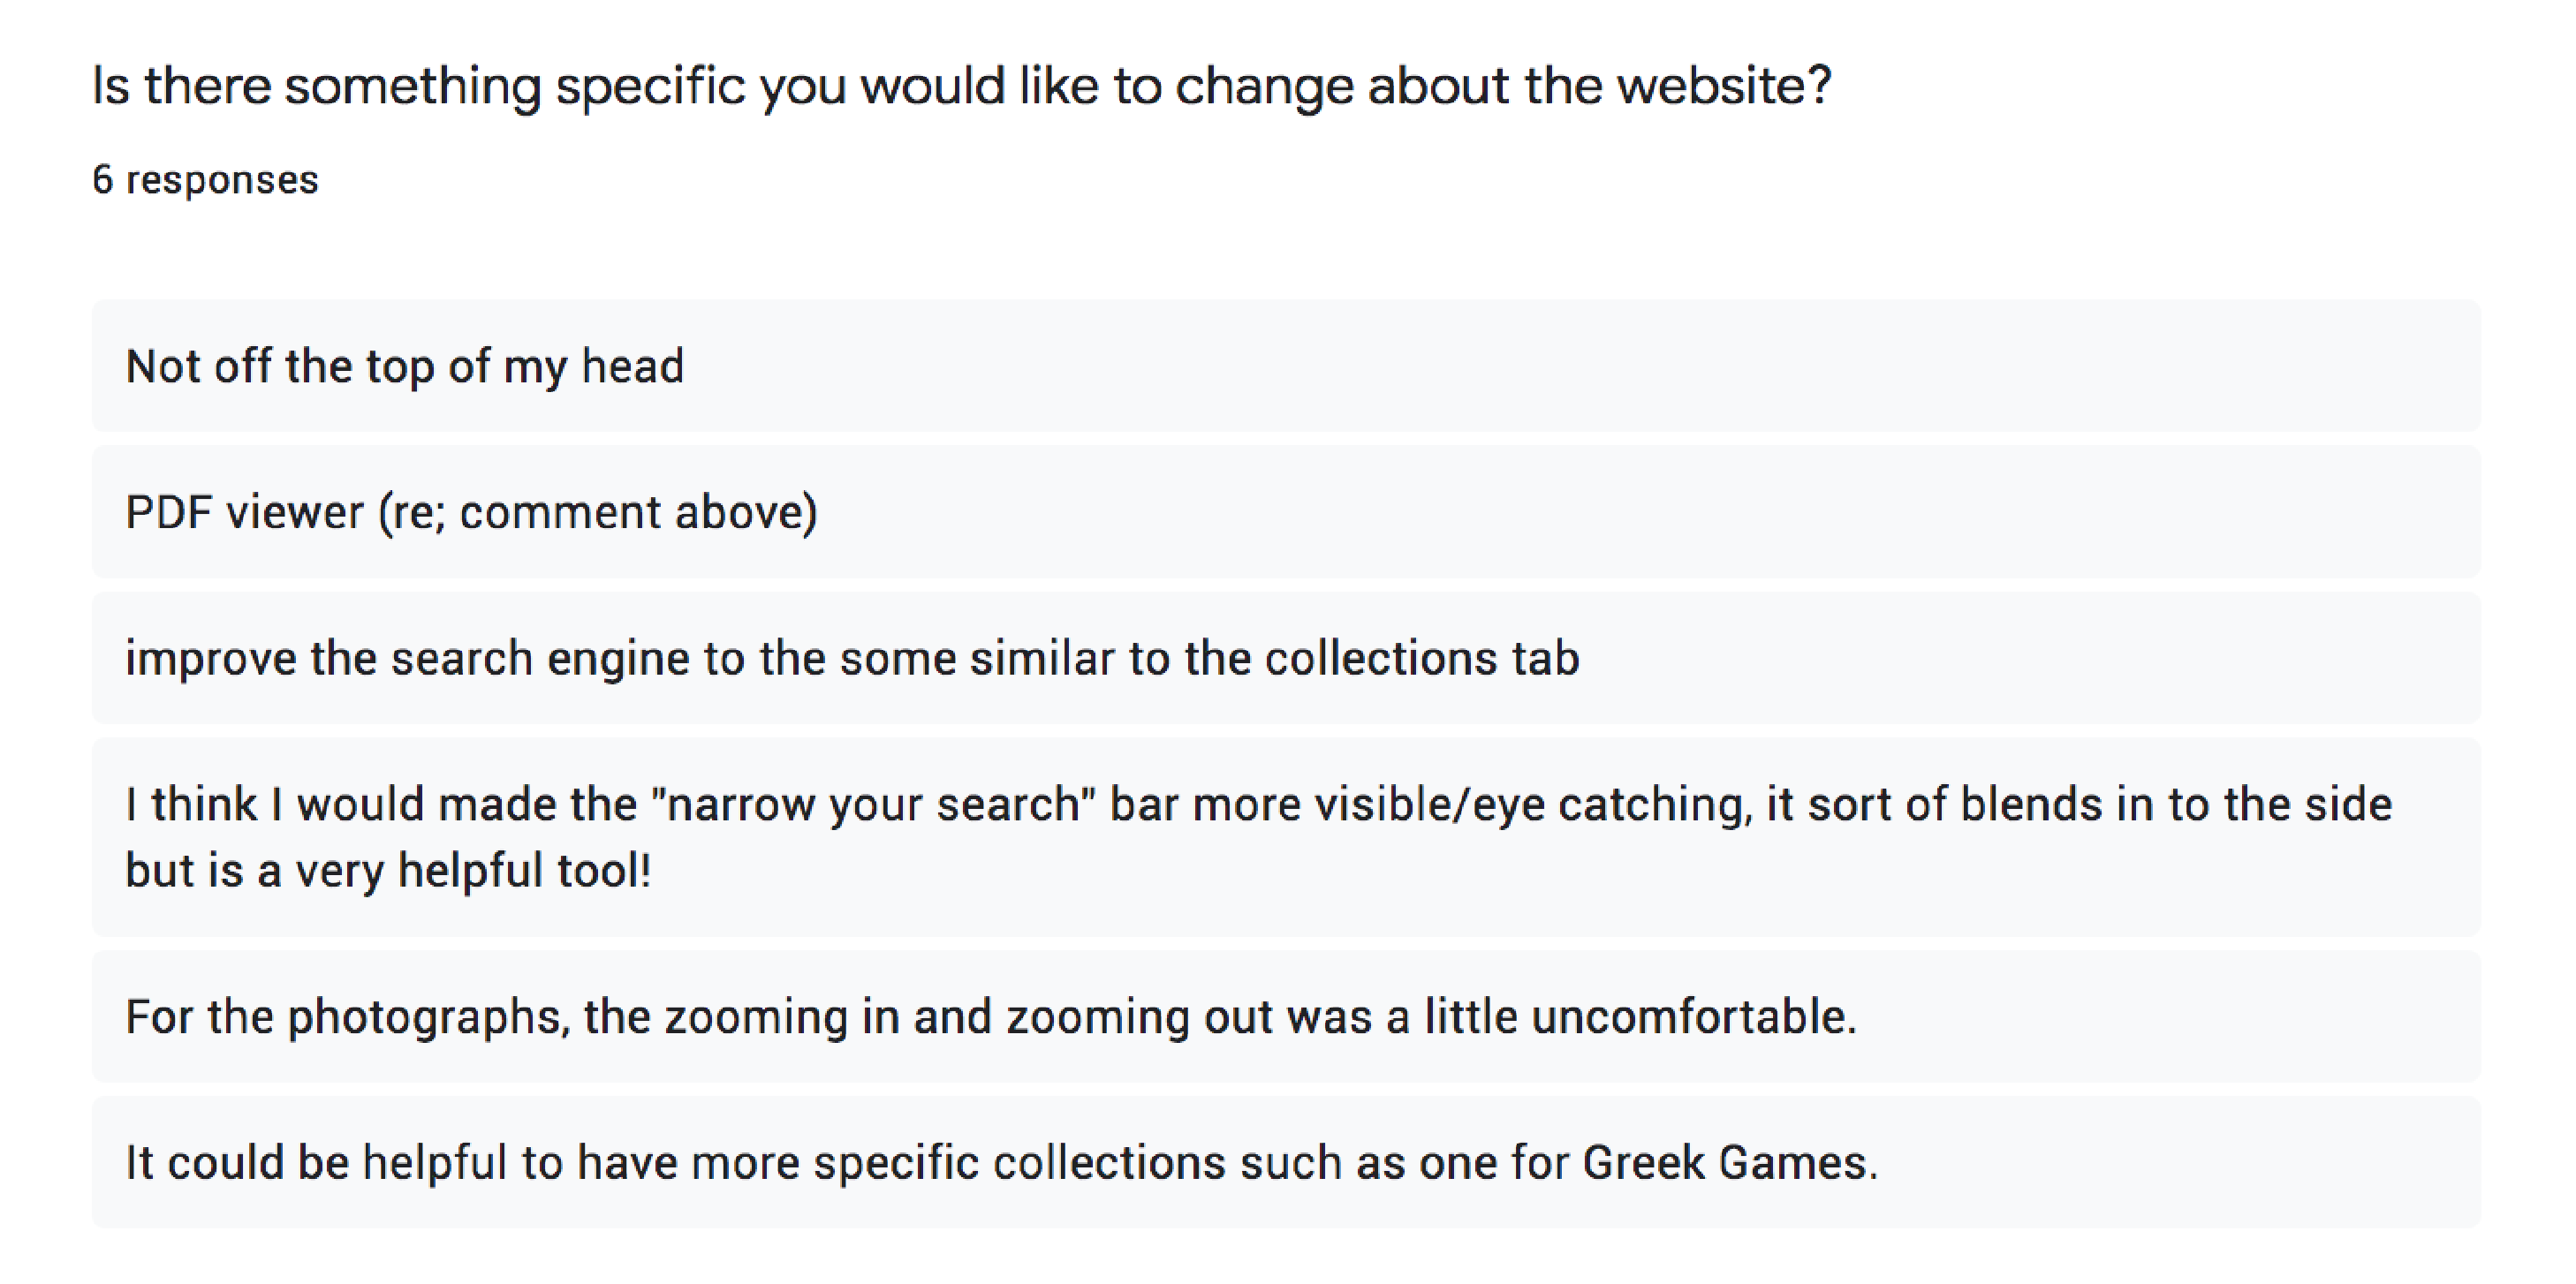Click the "collections tab" phrase in third response

pos(1421,659)
